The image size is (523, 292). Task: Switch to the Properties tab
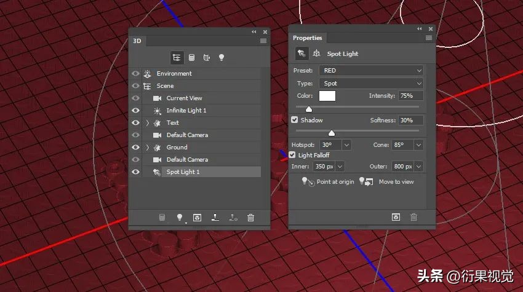(307, 38)
